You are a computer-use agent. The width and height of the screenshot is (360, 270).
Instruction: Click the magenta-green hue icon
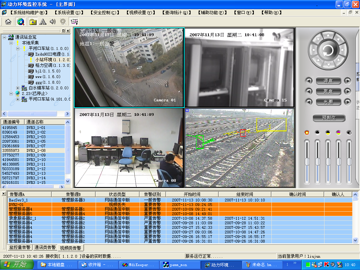click(x=338, y=133)
